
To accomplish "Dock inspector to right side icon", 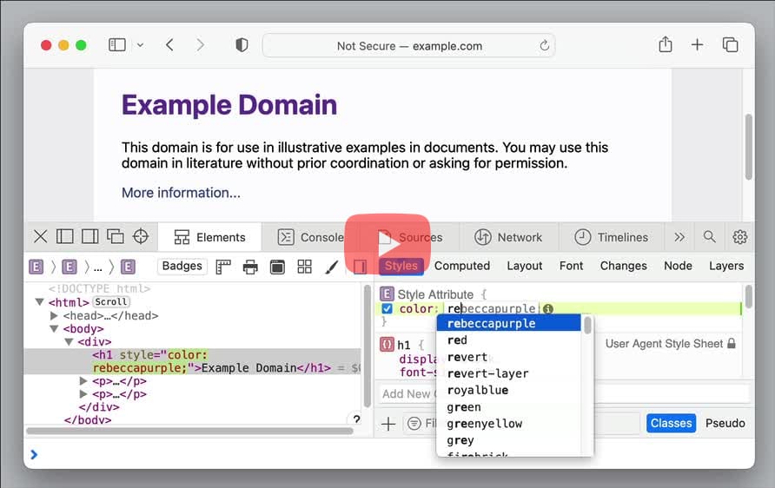I will point(90,236).
